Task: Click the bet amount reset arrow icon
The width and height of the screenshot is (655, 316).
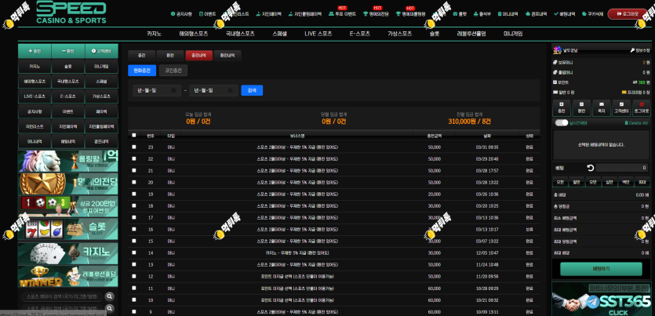Action: point(590,168)
